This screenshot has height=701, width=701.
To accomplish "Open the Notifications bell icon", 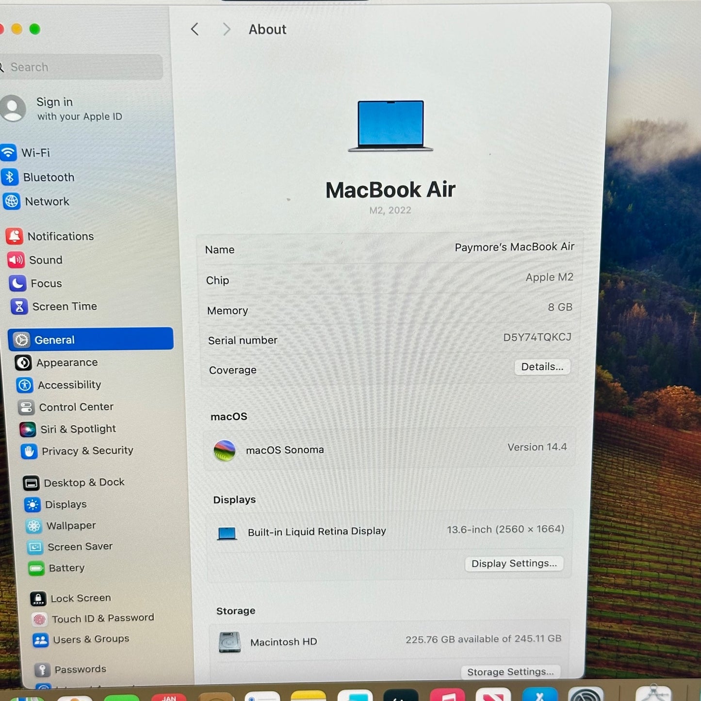I will (15, 236).
